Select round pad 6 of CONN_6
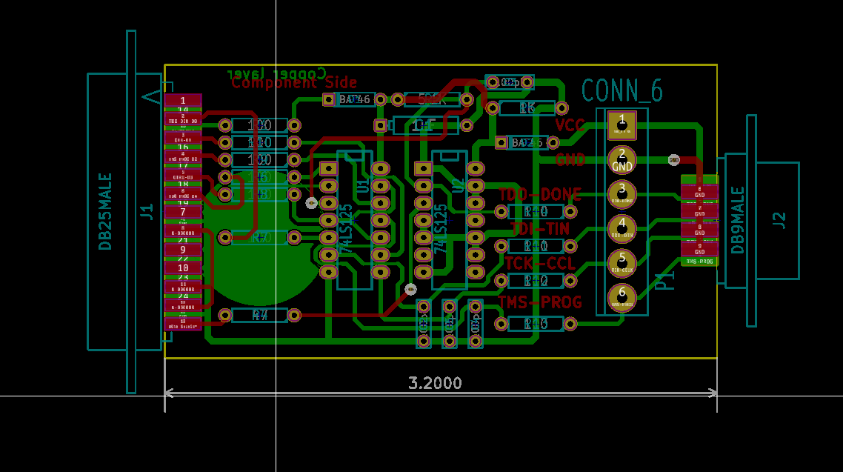The height and width of the screenshot is (472, 843). pyautogui.click(x=622, y=298)
